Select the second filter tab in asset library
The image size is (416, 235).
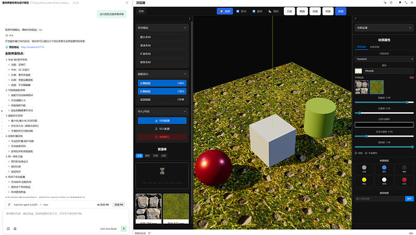(148, 156)
